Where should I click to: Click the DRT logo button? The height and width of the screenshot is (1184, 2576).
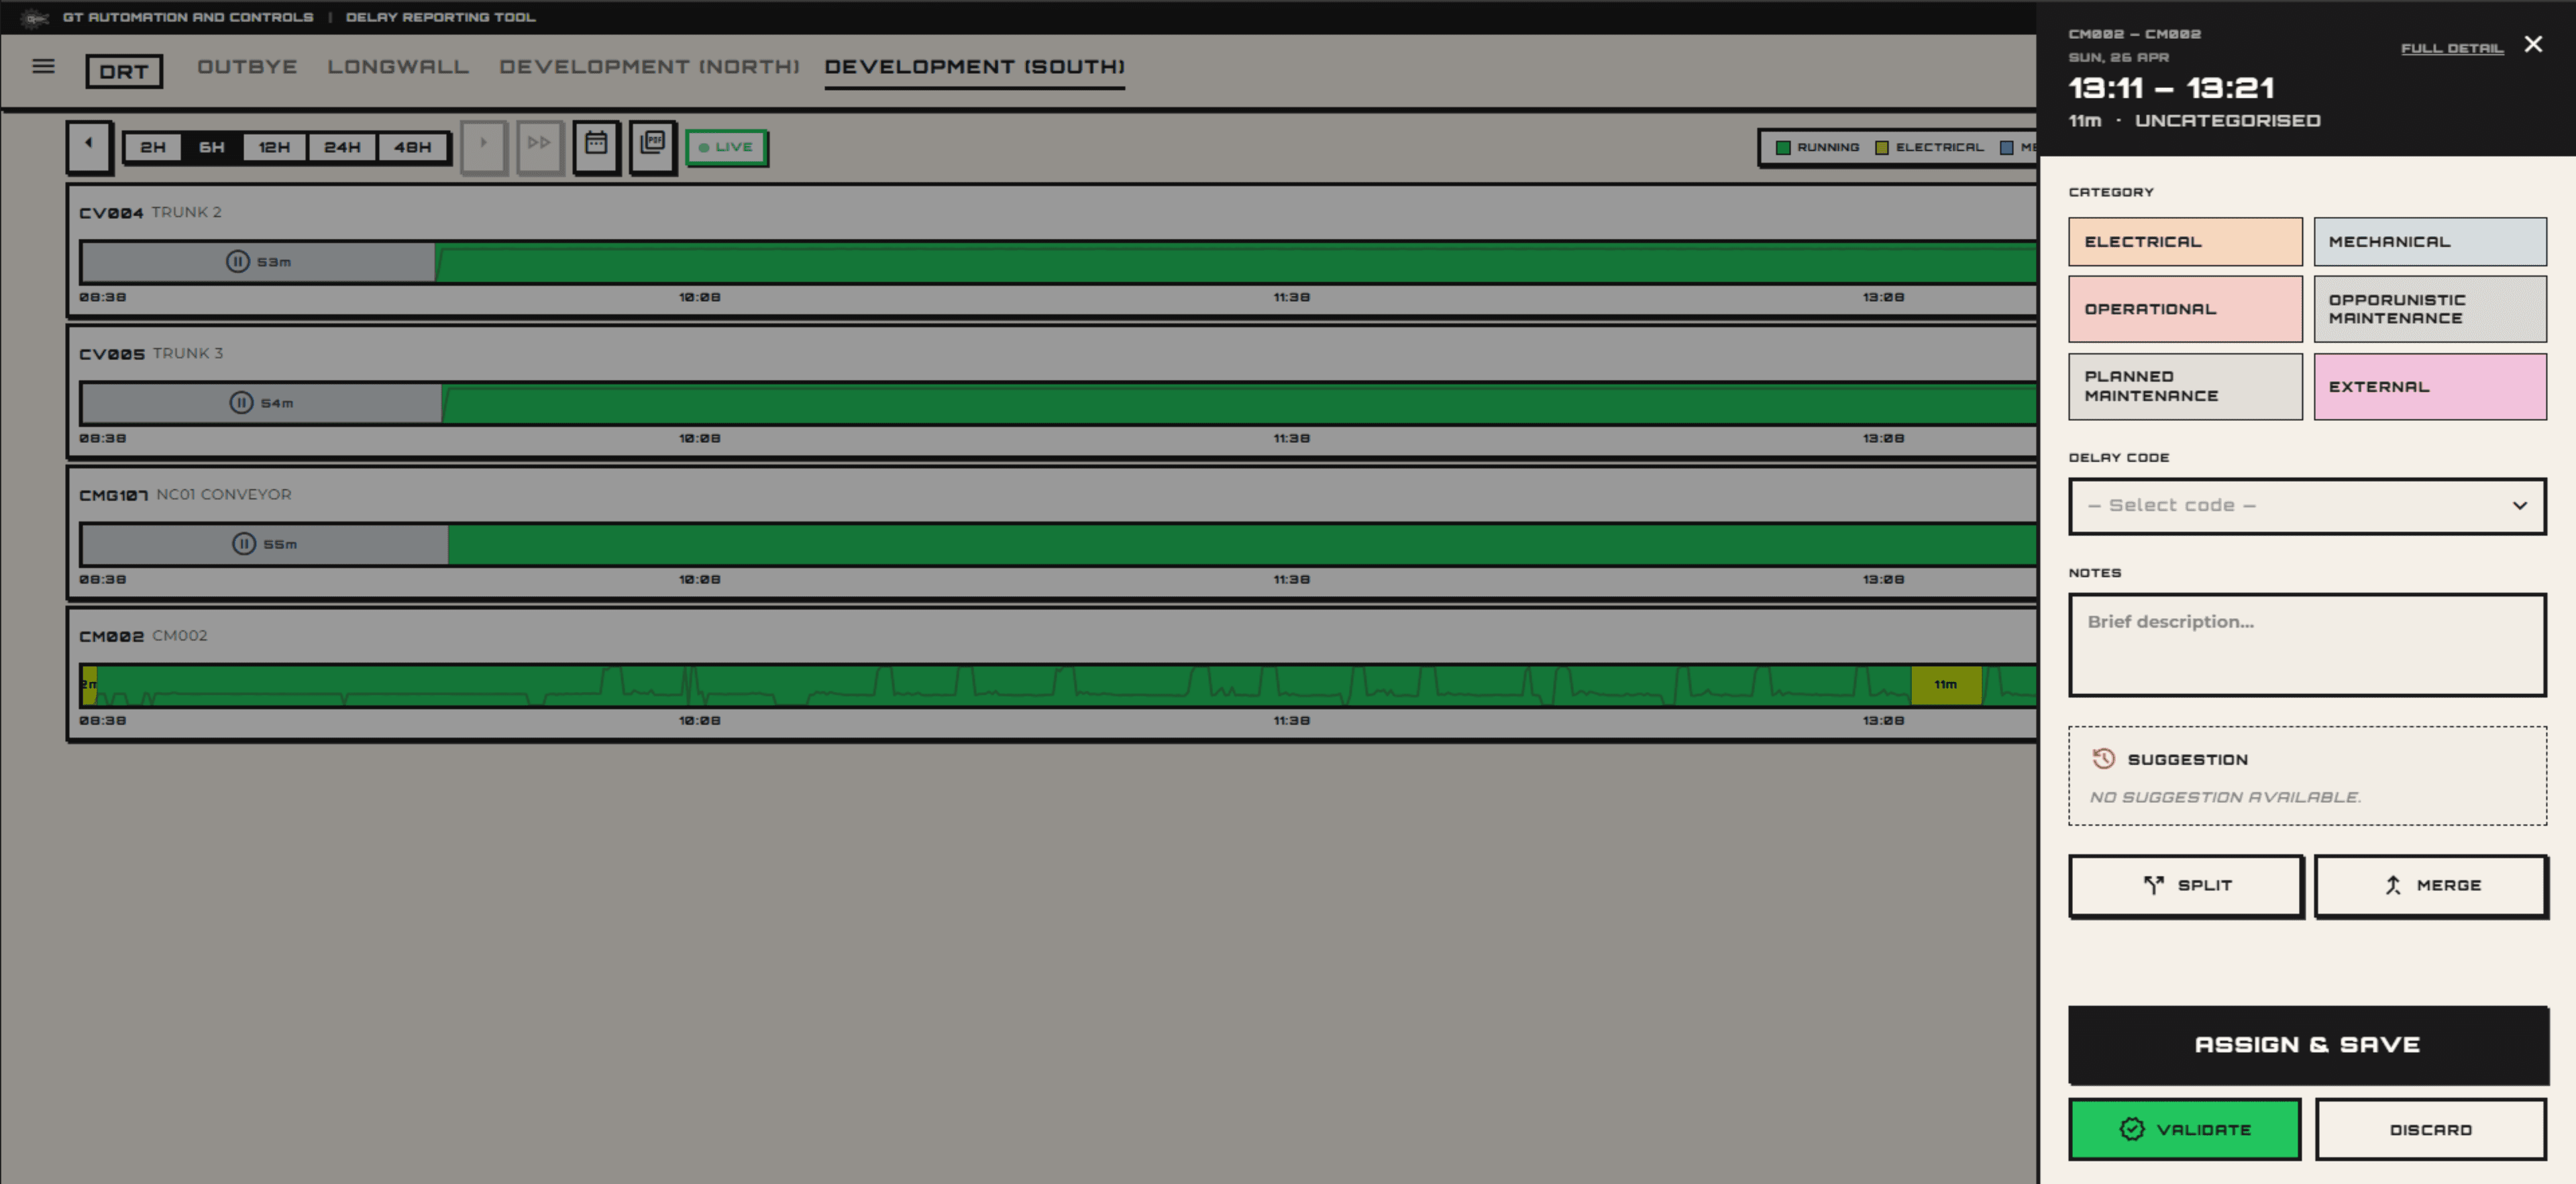(x=124, y=71)
